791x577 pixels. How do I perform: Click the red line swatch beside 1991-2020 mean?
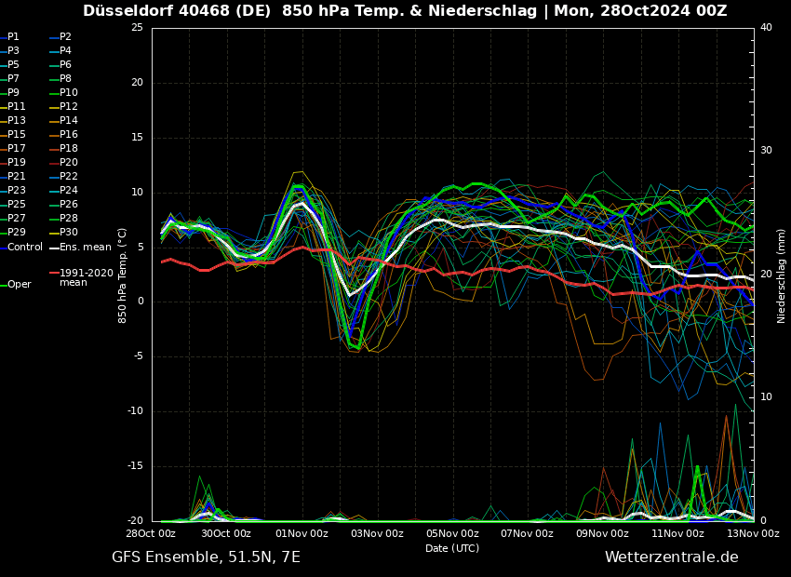click(54, 274)
